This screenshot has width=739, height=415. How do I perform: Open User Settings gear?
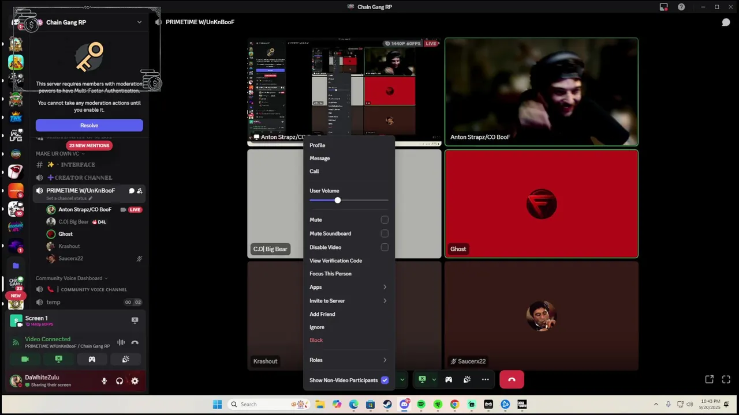pos(135,381)
